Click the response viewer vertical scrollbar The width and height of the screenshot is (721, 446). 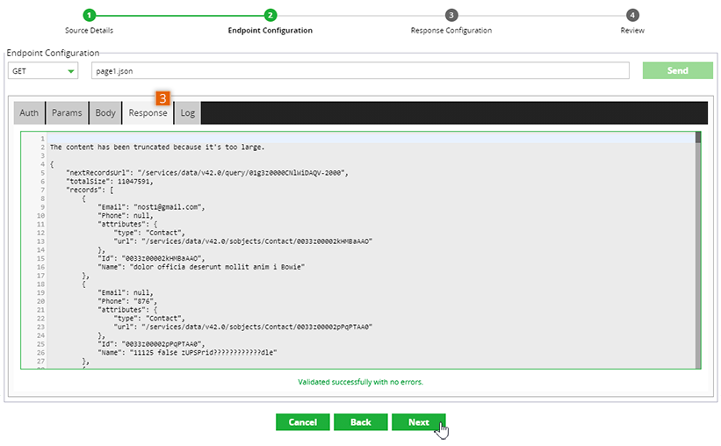[x=698, y=250]
